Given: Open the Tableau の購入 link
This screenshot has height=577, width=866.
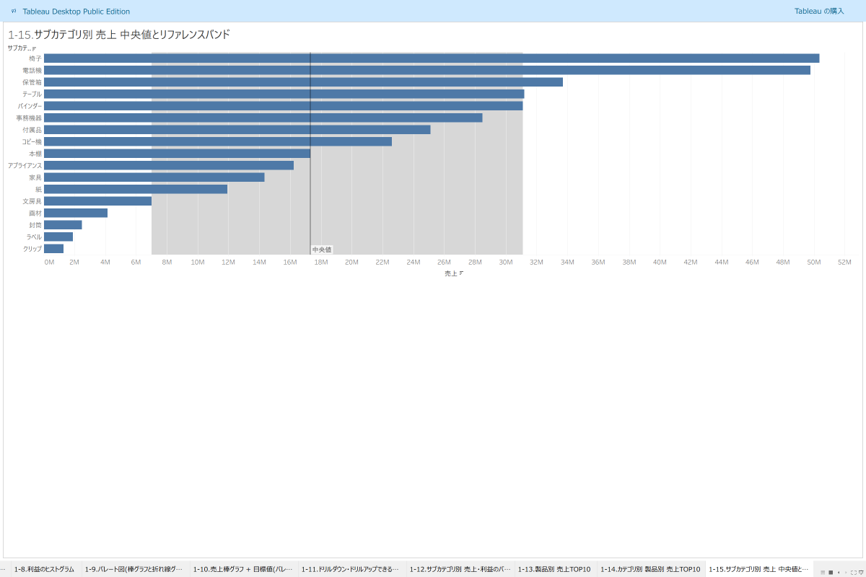Looking at the screenshot, I should 819,11.
